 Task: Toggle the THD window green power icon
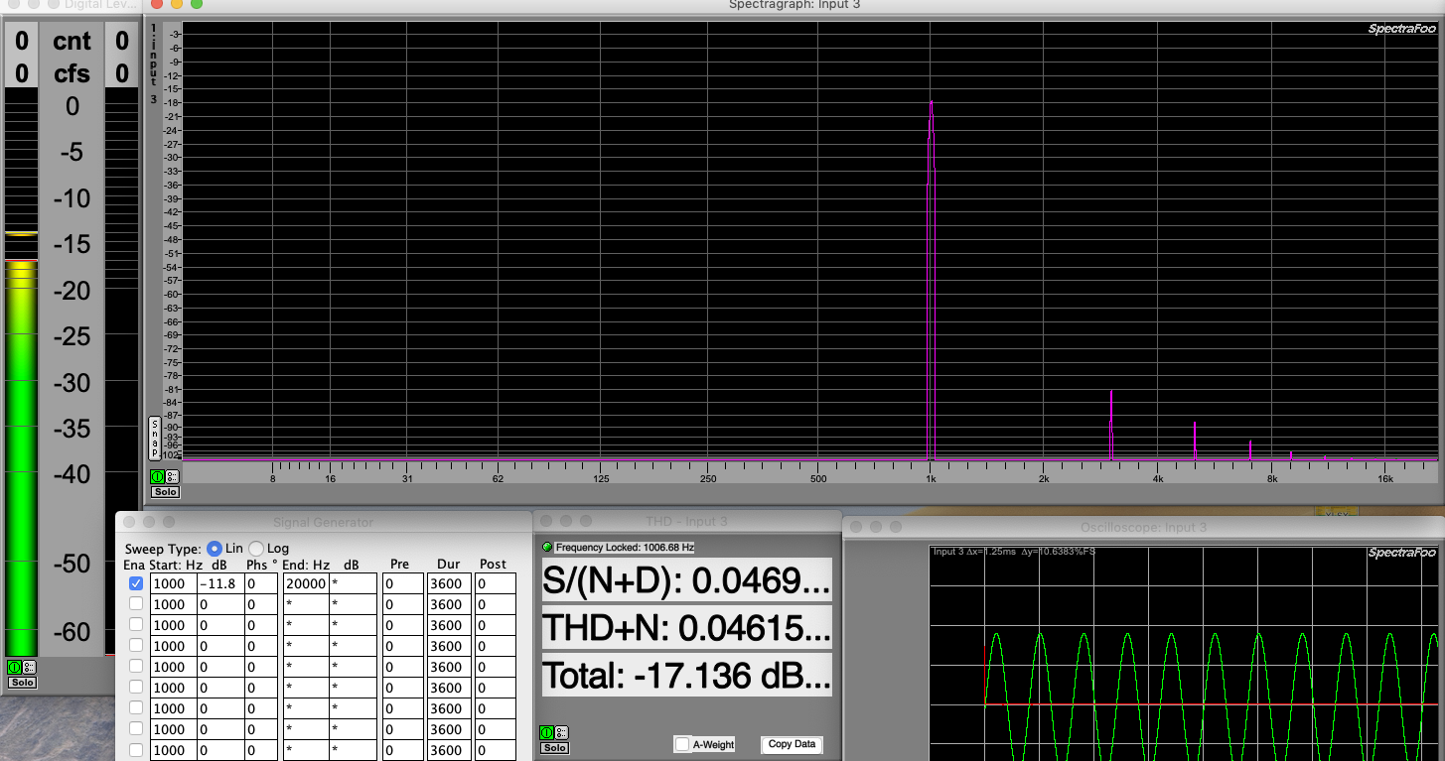click(x=547, y=732)
